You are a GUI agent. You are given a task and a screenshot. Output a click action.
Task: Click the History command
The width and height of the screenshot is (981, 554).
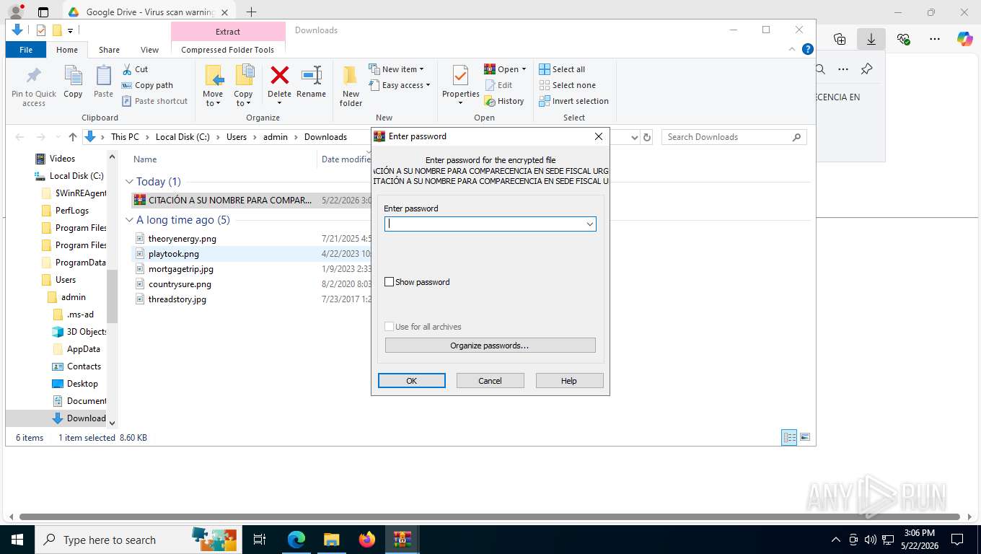504,101
